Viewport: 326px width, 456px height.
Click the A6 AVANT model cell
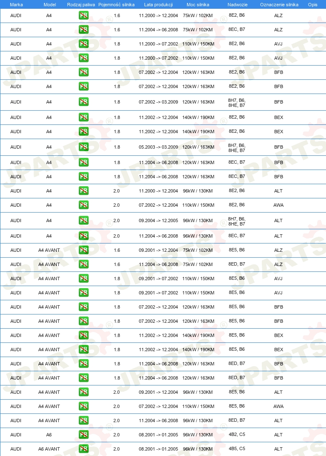coord(49,449)
